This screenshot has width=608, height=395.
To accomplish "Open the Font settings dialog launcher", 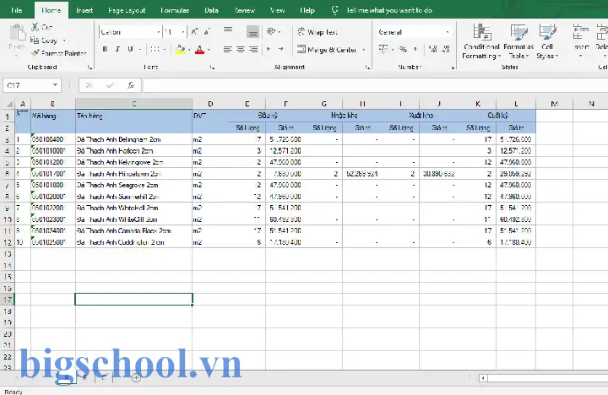I will pos(212,67).
